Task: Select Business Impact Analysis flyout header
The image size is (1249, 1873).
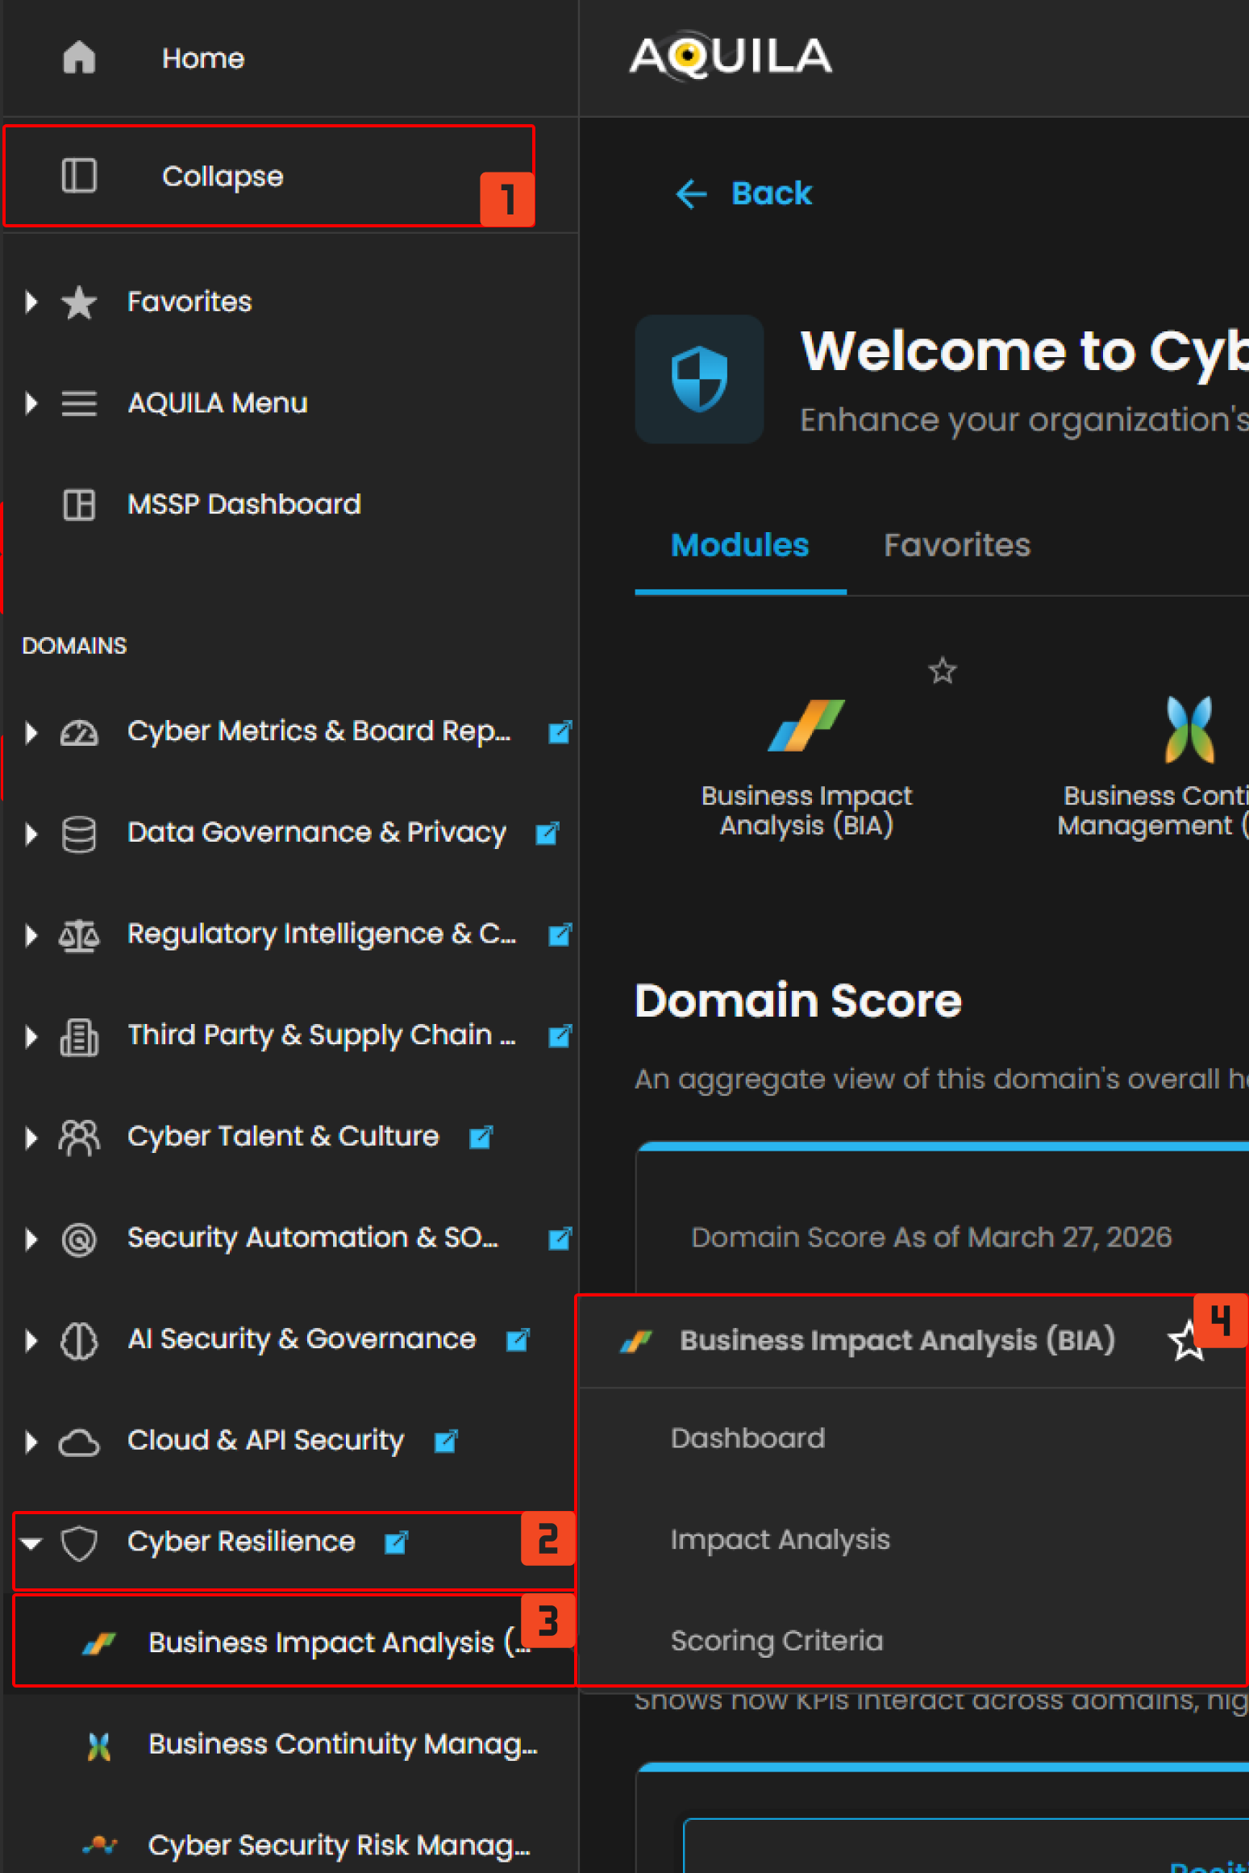Action: pyautogui.click(x=897, y=1341)
